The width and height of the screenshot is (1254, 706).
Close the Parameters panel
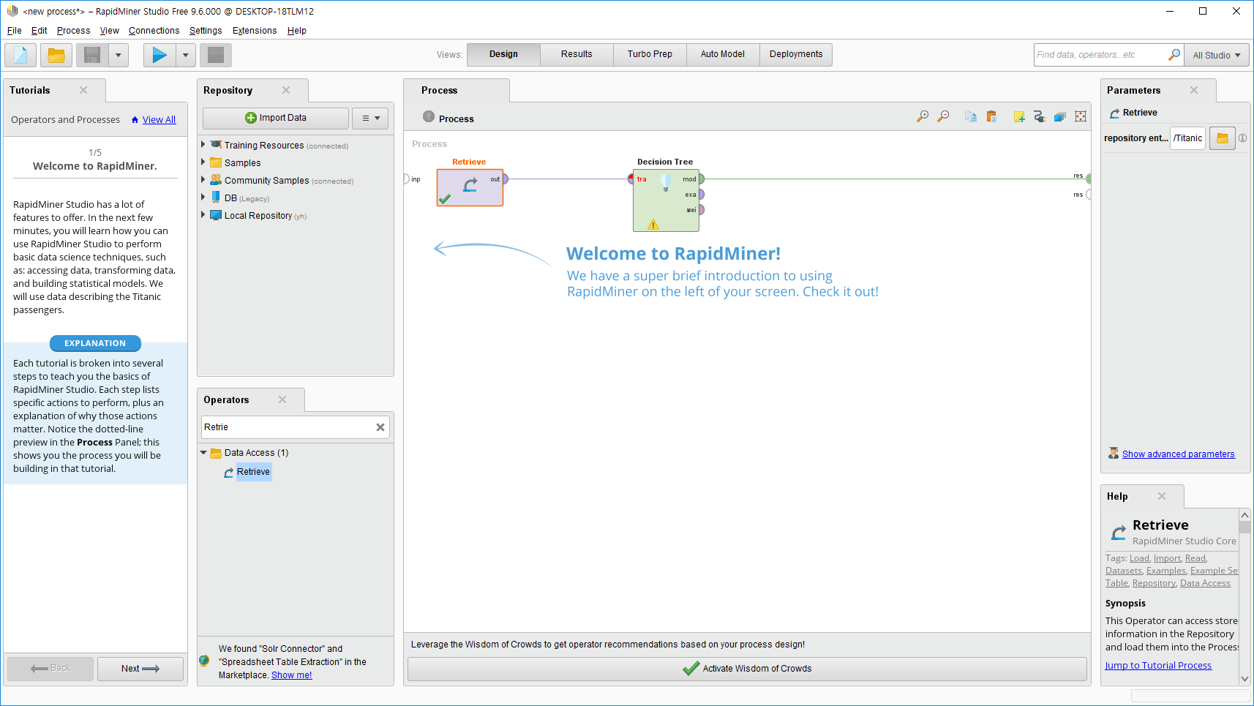tap(1194, 90)
